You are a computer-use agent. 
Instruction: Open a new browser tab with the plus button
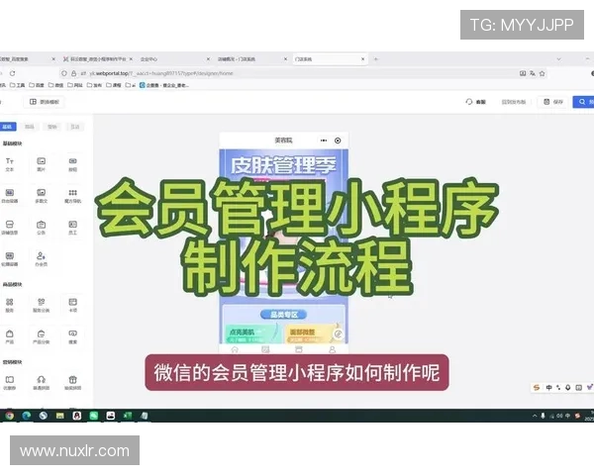(376, 59)
